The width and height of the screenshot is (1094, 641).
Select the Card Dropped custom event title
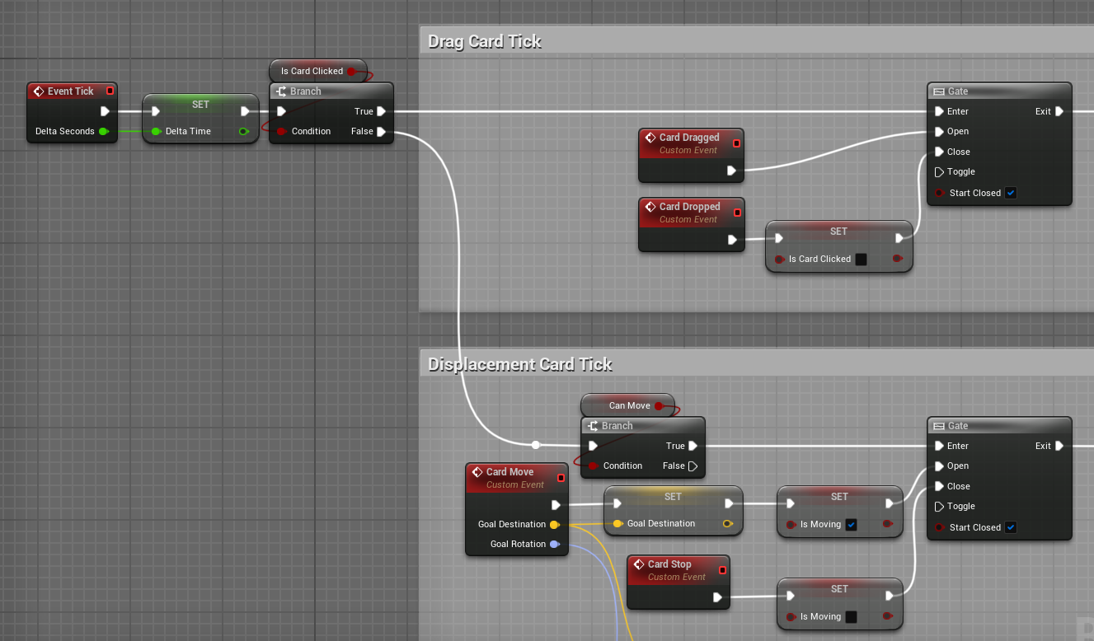pyautogui.click(x=689, y=207)
